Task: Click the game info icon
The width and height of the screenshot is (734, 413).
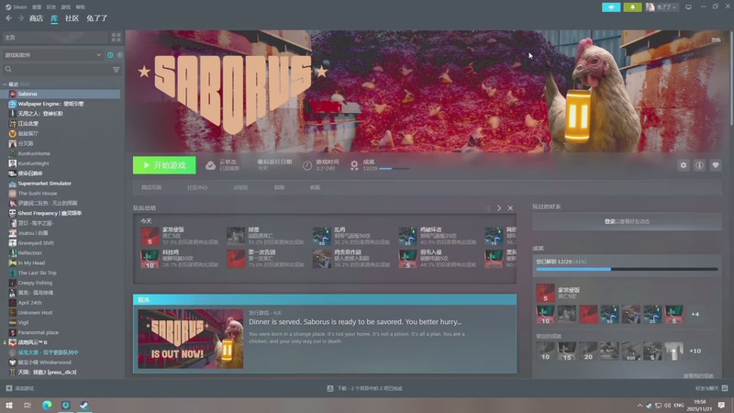Action: 699,165
